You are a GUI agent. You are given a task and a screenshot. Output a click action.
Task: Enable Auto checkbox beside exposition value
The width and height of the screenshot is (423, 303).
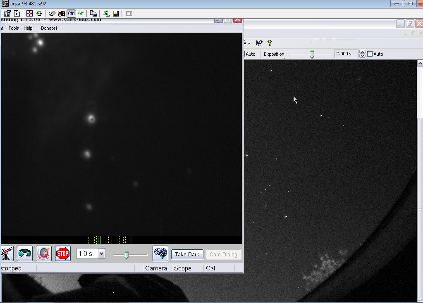[370, 54]
